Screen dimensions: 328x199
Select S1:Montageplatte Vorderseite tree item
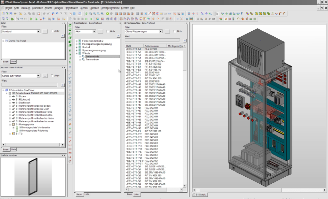[34, 127]
